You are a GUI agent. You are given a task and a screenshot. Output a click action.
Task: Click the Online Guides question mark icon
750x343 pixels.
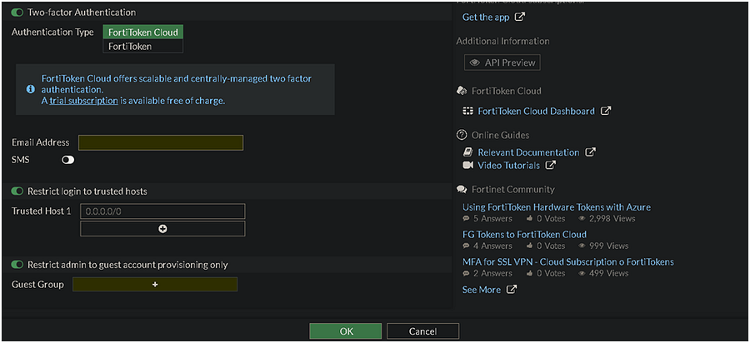pos(461,135)
